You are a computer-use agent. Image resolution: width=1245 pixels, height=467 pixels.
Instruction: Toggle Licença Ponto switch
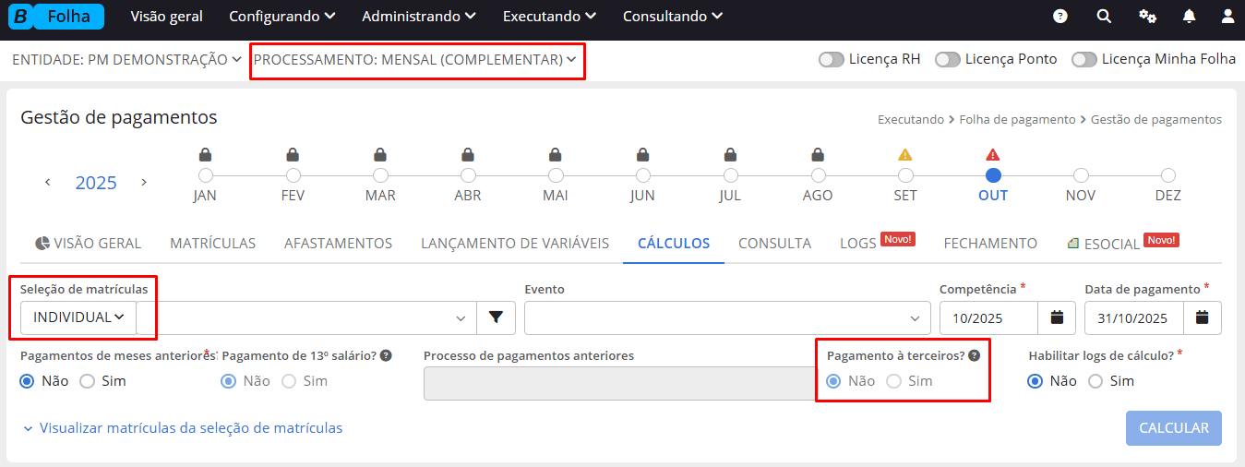[x=948, y=59]
